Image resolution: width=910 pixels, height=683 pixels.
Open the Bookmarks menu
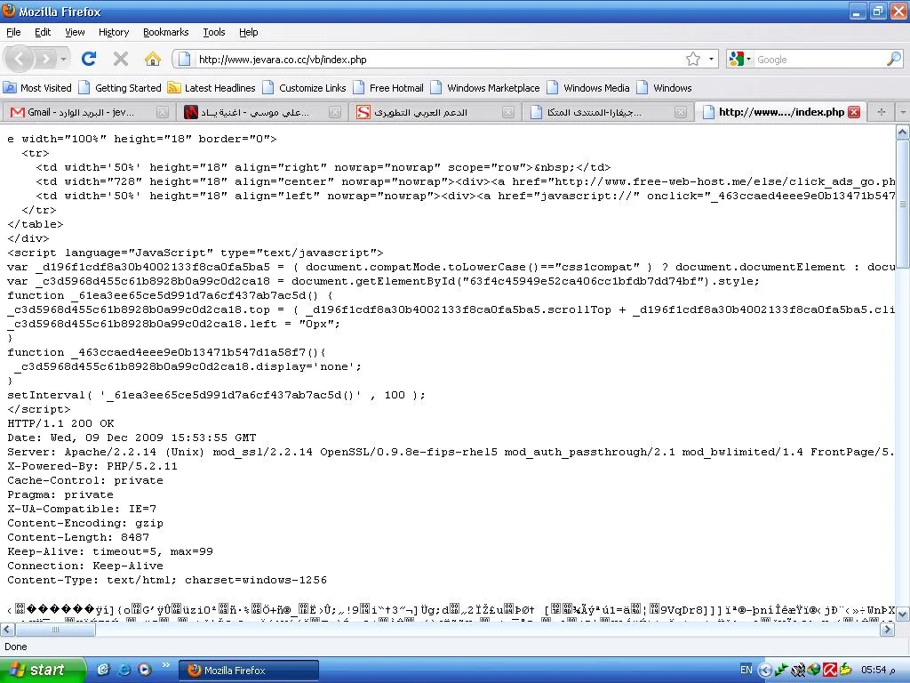[x=166, y=32]
